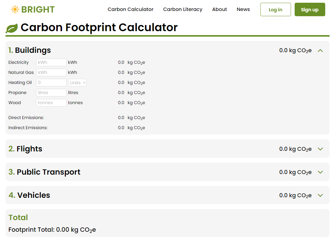
Task: Click inside the Wood tonnes field
Action: click(x=51, y=103)
